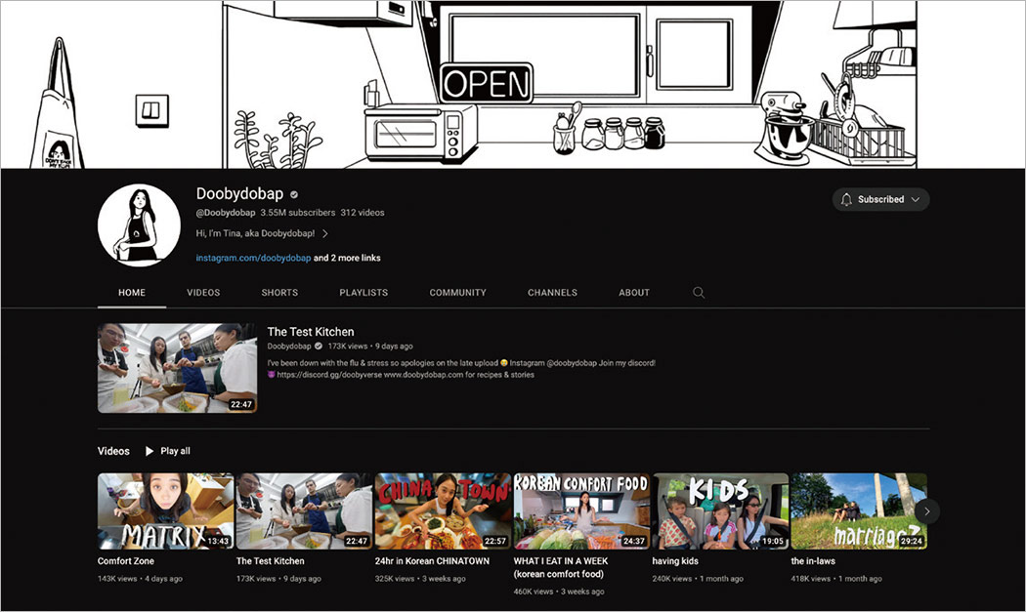The width and height of the screenshot is (1026, 612).
Task: Click the '24hr in Korean CHINATOWN' title
Action: (432, 561)
